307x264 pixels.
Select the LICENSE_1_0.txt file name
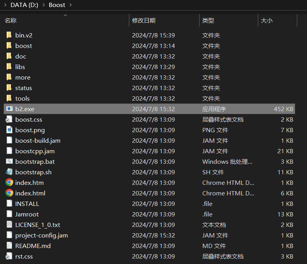tap(37, 225)
